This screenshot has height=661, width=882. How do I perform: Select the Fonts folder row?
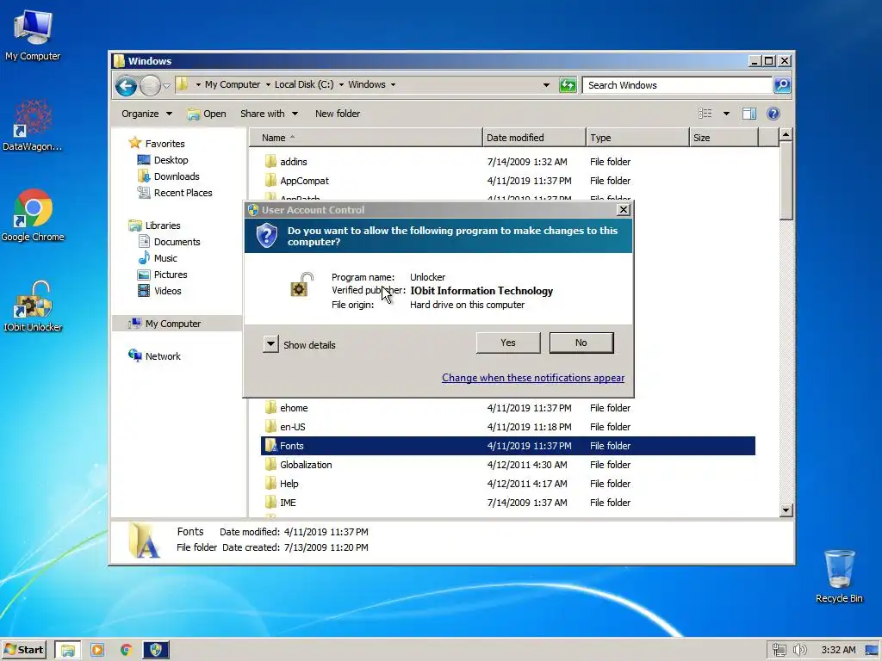[507, 446]
